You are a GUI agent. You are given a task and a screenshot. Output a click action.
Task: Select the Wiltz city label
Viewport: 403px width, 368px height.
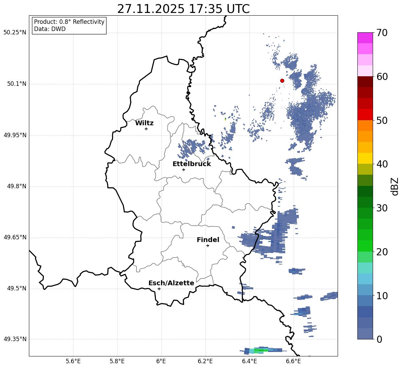144,123
